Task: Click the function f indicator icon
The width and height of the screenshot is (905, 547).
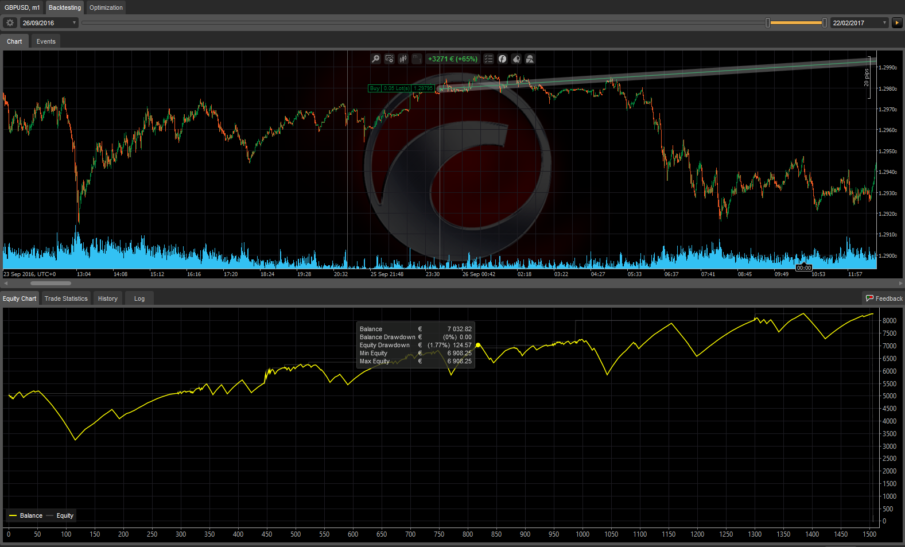Action: tap(502, 59)
